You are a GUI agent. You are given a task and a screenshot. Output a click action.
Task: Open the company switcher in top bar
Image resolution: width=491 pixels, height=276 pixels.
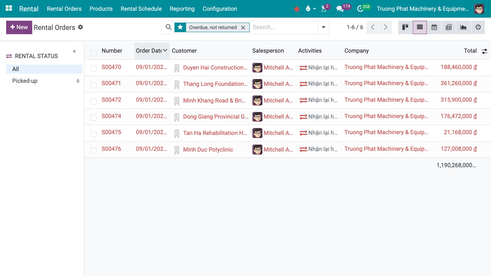423,9
